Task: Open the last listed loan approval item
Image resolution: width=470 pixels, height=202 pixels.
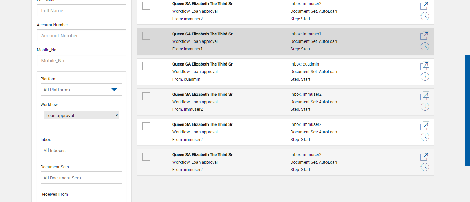Action: click(425, 156)
